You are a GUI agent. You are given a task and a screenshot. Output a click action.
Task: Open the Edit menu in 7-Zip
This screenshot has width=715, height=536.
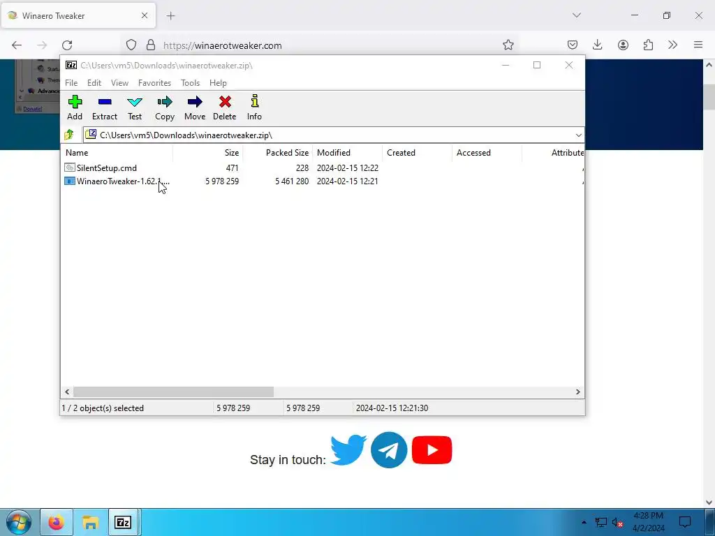coord(94,83)
